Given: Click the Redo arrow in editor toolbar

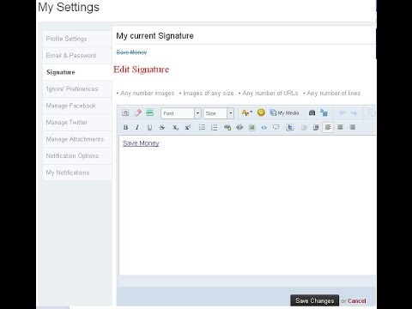Looking at the screenshot, I should tap(354, 113).
